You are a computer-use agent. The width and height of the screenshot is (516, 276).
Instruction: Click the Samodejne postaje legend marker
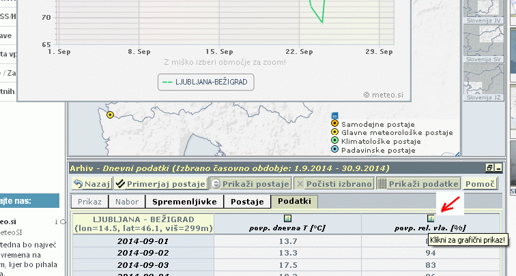334,123
